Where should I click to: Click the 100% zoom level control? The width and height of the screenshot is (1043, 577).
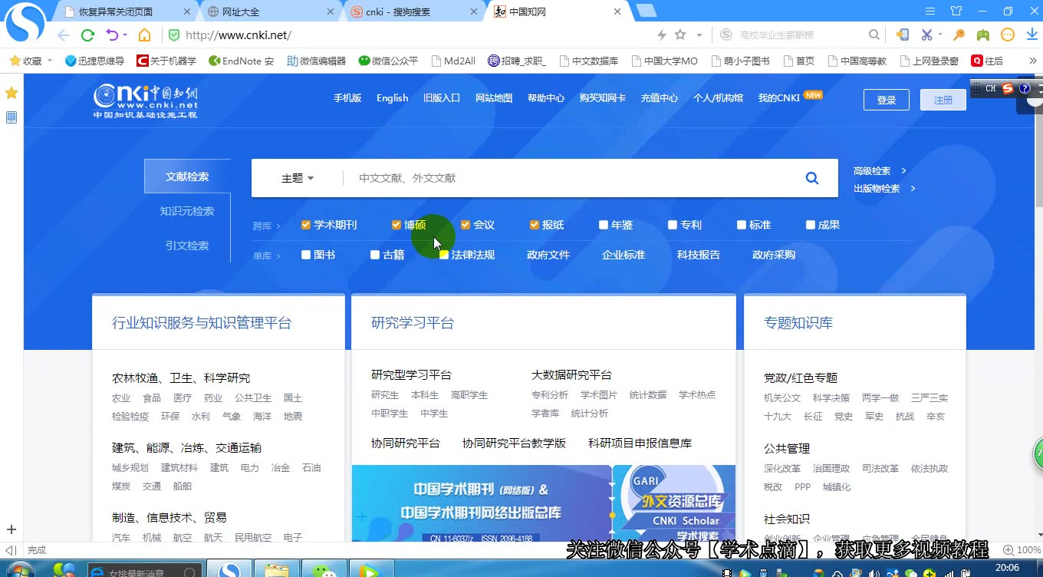(x=1022, y=550)
